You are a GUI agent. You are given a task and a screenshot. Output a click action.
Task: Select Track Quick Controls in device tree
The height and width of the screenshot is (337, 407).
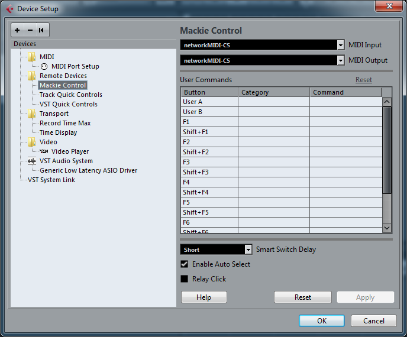[x=70, y=95]
